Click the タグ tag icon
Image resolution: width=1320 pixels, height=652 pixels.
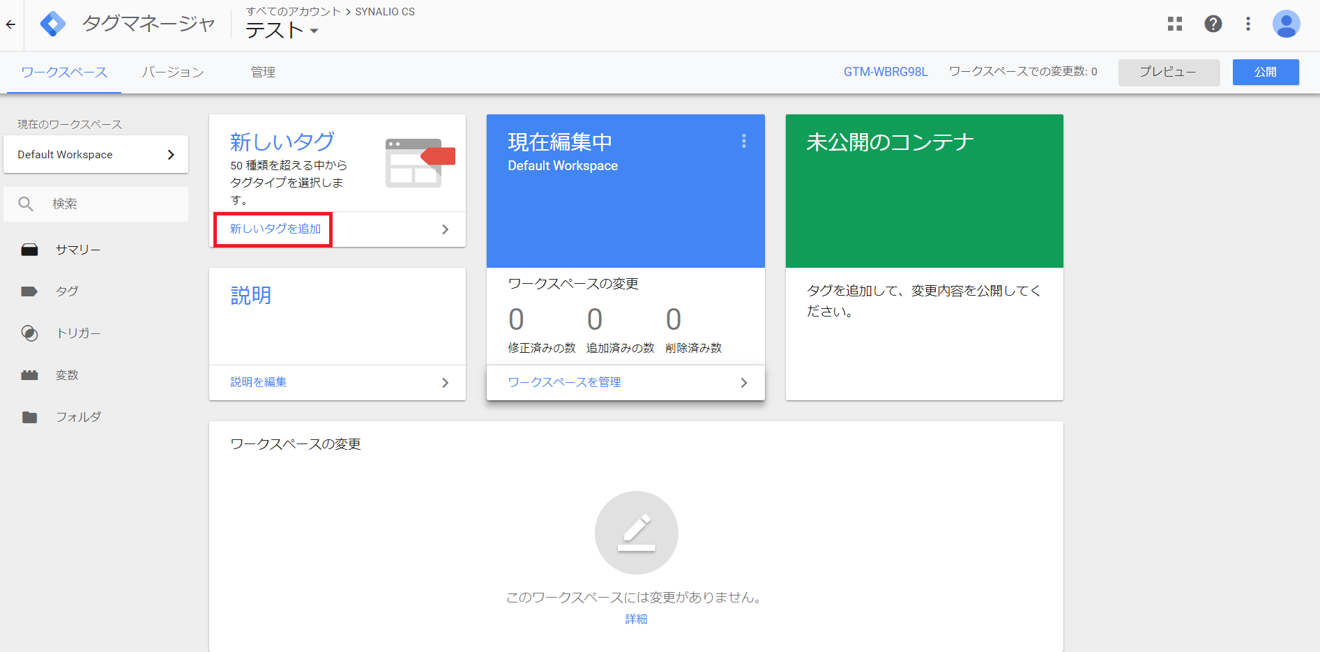point(29,291)
